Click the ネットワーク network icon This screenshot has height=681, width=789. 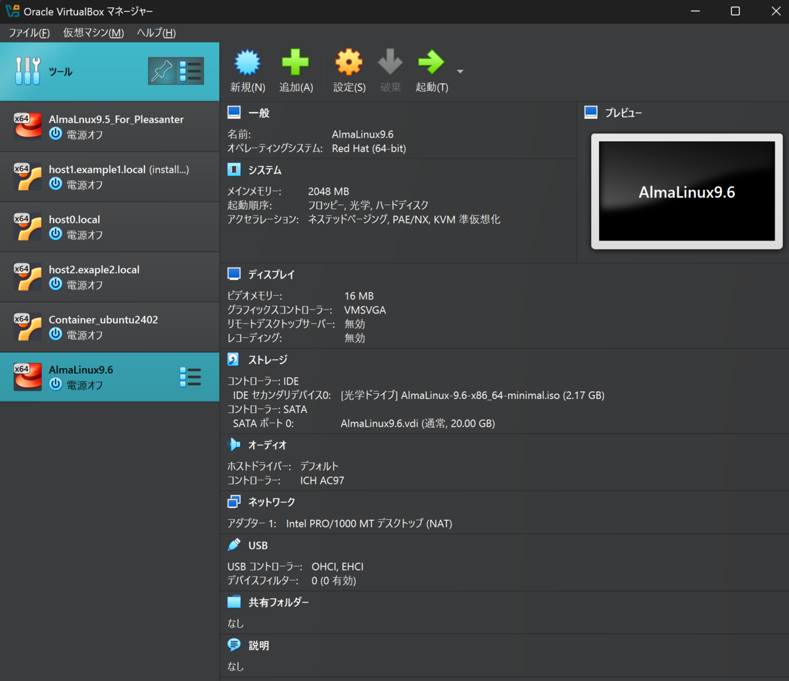tap(234, 502)
